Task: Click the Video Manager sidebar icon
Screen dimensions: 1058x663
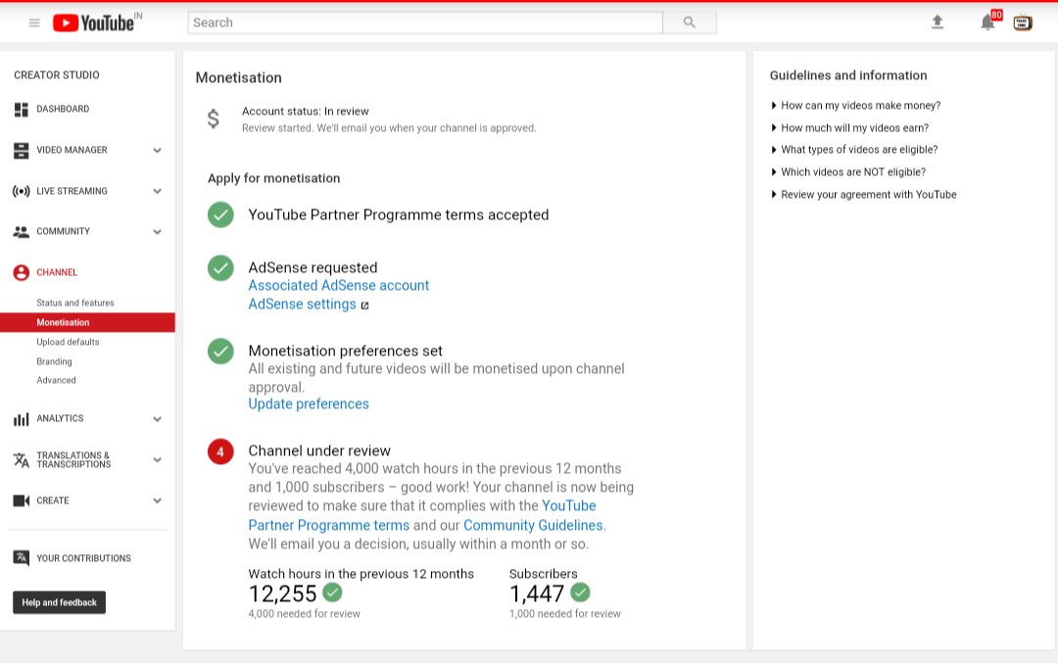Action: [x=21, y=151]
